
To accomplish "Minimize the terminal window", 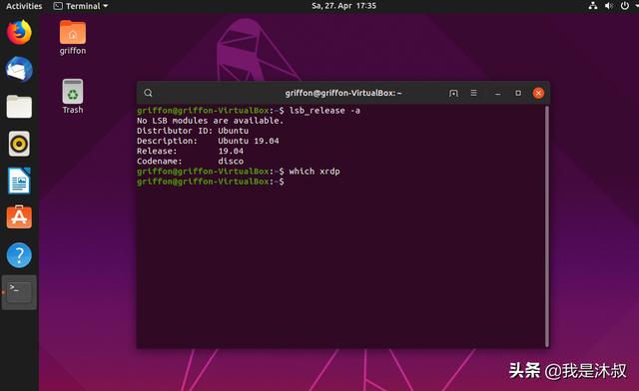I will click(497, 94).
